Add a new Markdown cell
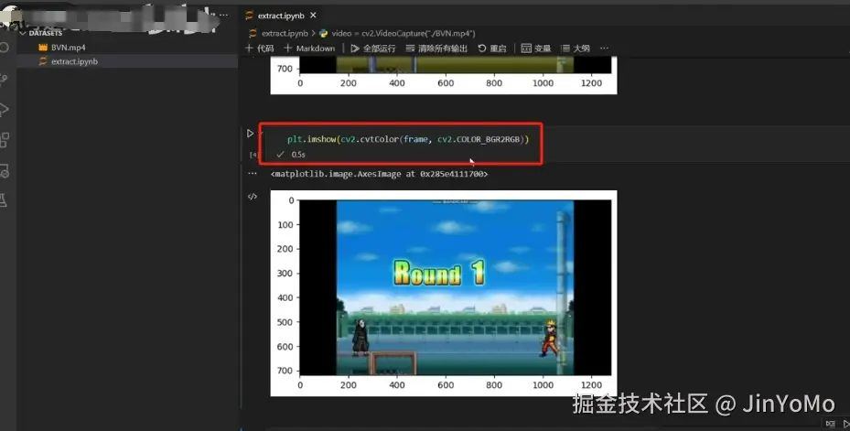 click(x=309, y=48)
